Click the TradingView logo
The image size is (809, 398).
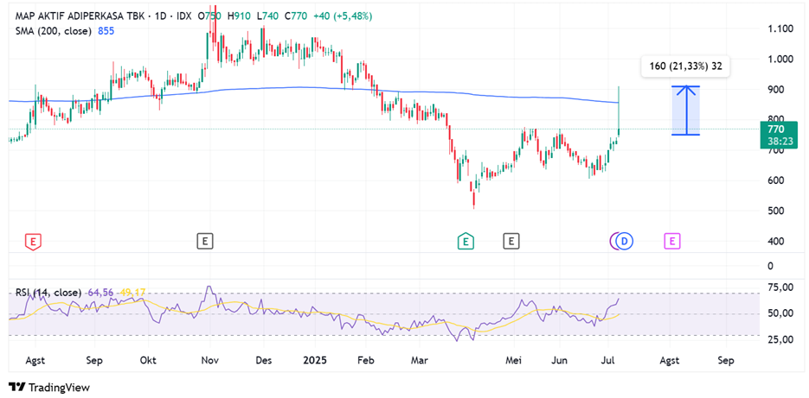pos(49,388)
